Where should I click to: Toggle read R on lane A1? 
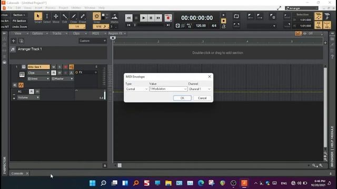(x=32, y=91)
